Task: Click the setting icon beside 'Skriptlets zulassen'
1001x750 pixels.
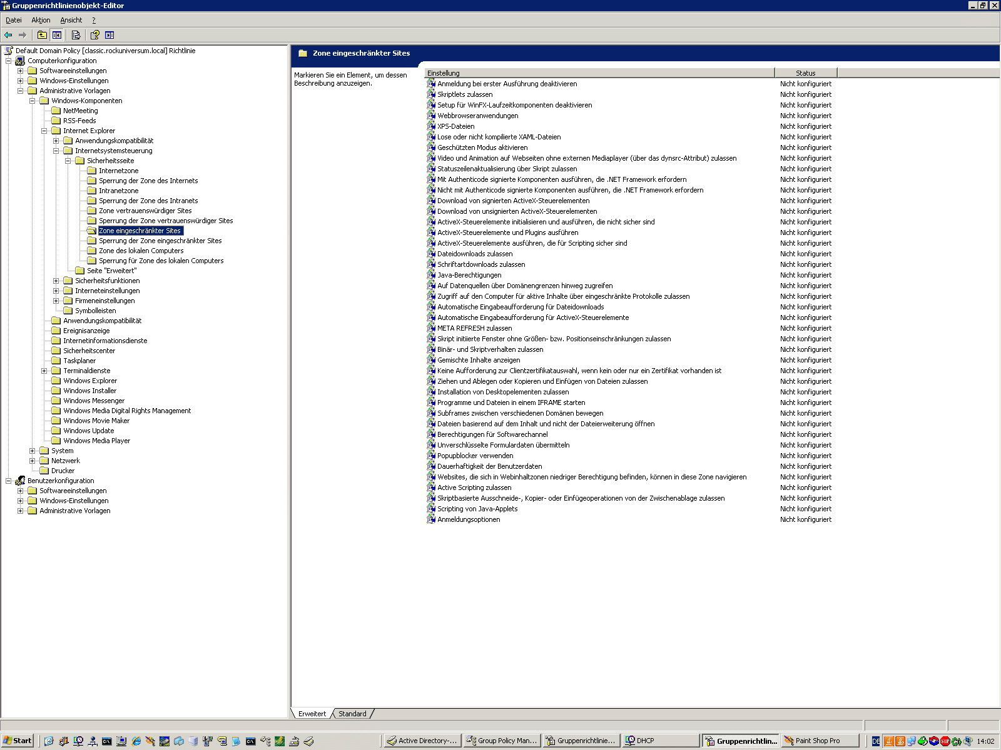Action: tap(431, 94)
